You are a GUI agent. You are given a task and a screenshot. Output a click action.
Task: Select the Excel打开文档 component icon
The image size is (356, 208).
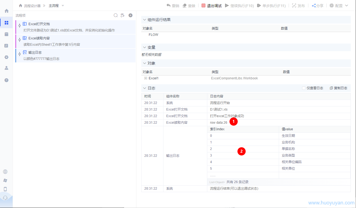(x=25, y=24)
